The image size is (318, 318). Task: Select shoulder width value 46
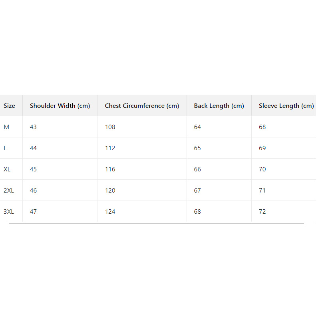click(x=33, y=191)
